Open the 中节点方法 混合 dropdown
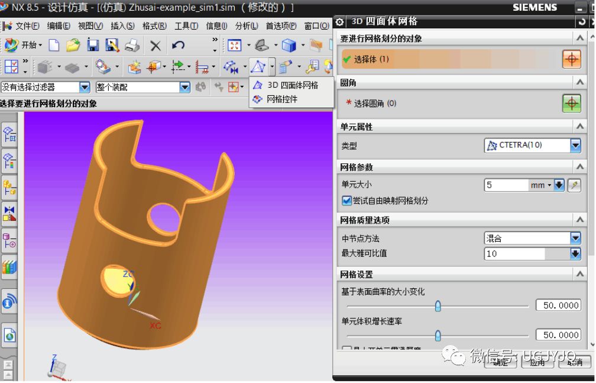 [575, 239]
